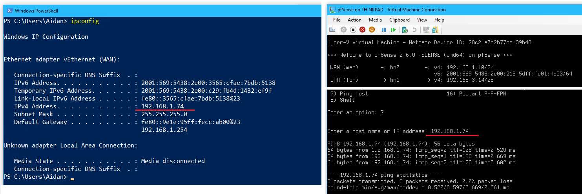Click the Virtual Machine Connection title bar icon
The image size is (582, 194).
[332, 10]
